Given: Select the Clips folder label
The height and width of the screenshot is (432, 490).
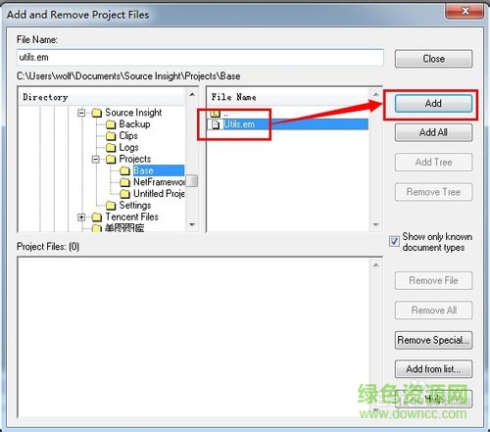Looking at the screenshot, I should [128, 136].
